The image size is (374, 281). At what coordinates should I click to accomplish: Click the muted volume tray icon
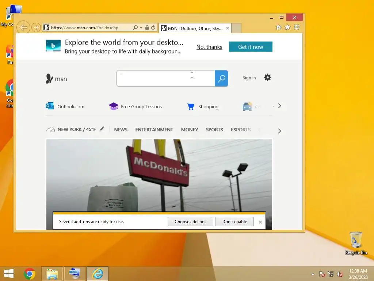(339, 274)
